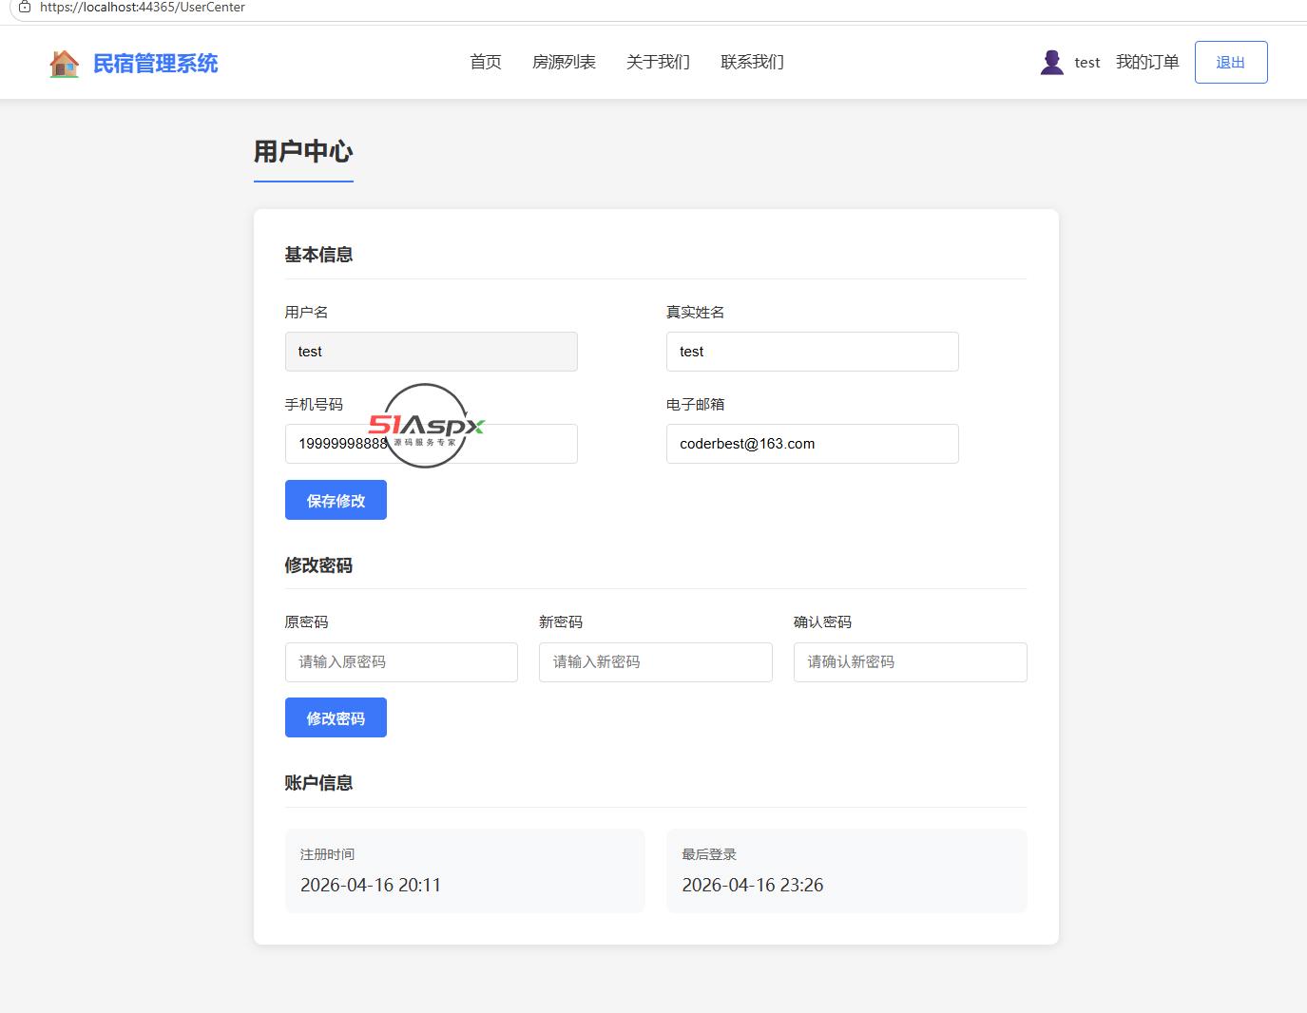Open 关于我们 page
The height and width of the screenshot is (1013, 1307).
click(x=658, y=62)
